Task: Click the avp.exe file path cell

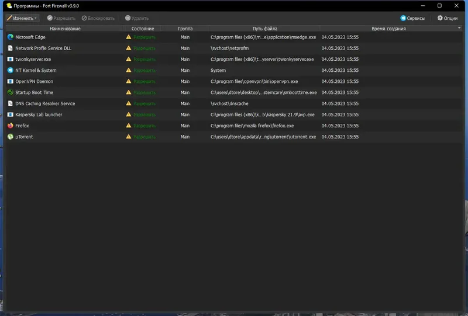Action: click(263, 114)
